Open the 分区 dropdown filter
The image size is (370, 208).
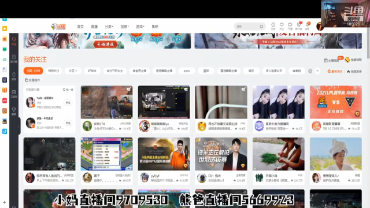click(x=73, y=70)
